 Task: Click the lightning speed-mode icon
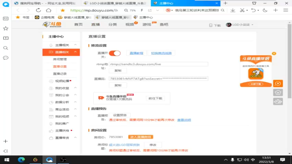click(x=142, y=11)
